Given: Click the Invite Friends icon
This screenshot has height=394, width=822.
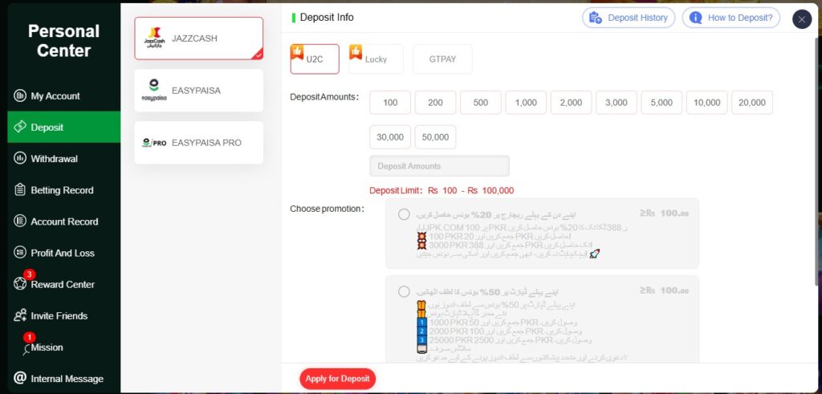Looking at the screenshot, I should tap(20, 316).
